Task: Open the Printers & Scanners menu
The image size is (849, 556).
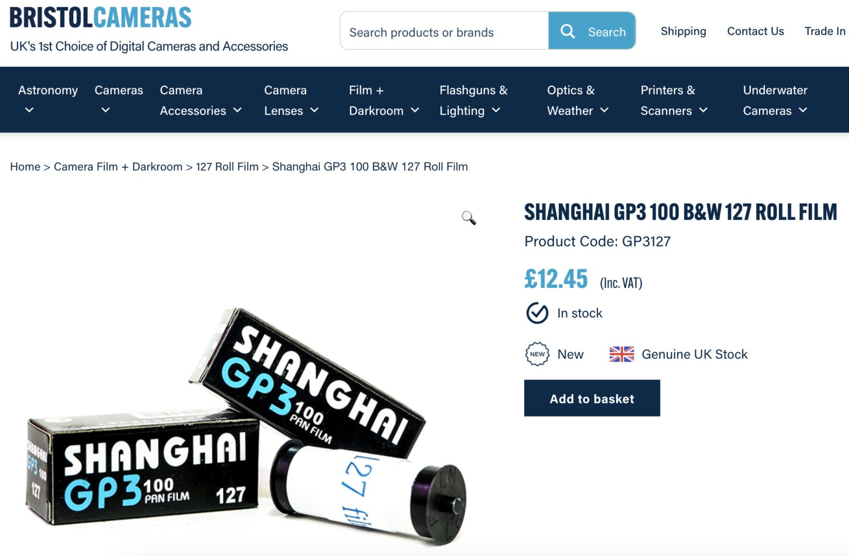Action: pos(674,100)
